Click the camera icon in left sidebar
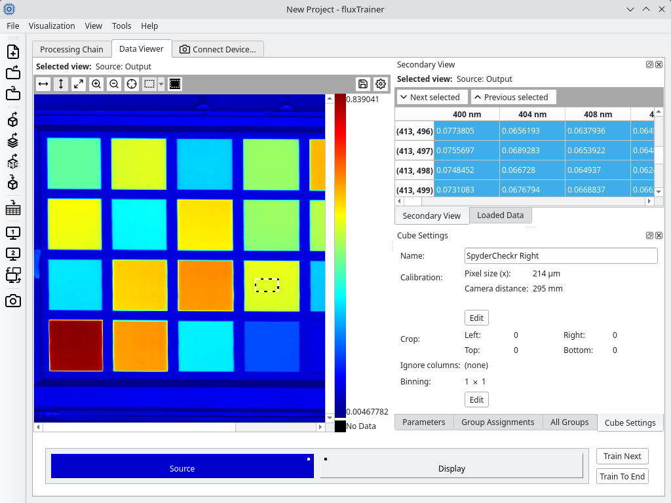Screen dimensions: 671x503 pos(13,301)
